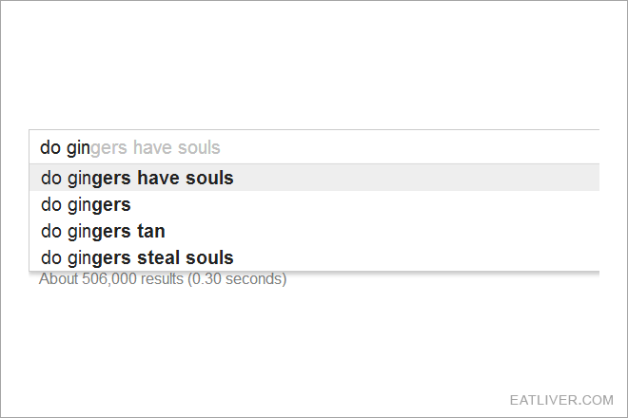Click the search input field
Image resolution: width=628 pixels, height=418 pixels.
point(314,147)
